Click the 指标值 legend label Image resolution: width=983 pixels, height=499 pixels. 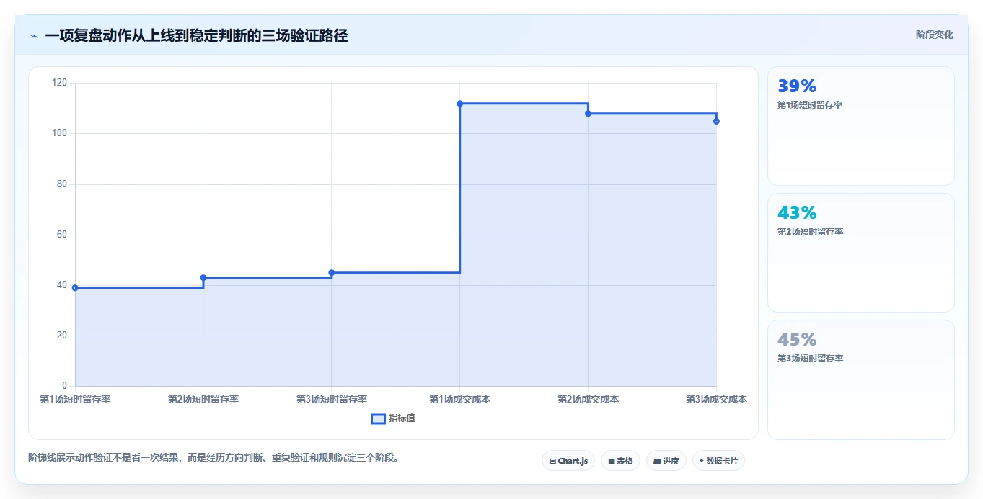tap(402, 419)
